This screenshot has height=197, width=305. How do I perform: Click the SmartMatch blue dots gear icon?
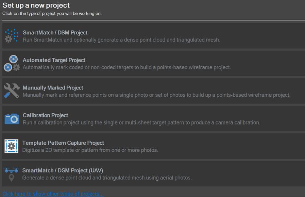(x=12, y=36)
